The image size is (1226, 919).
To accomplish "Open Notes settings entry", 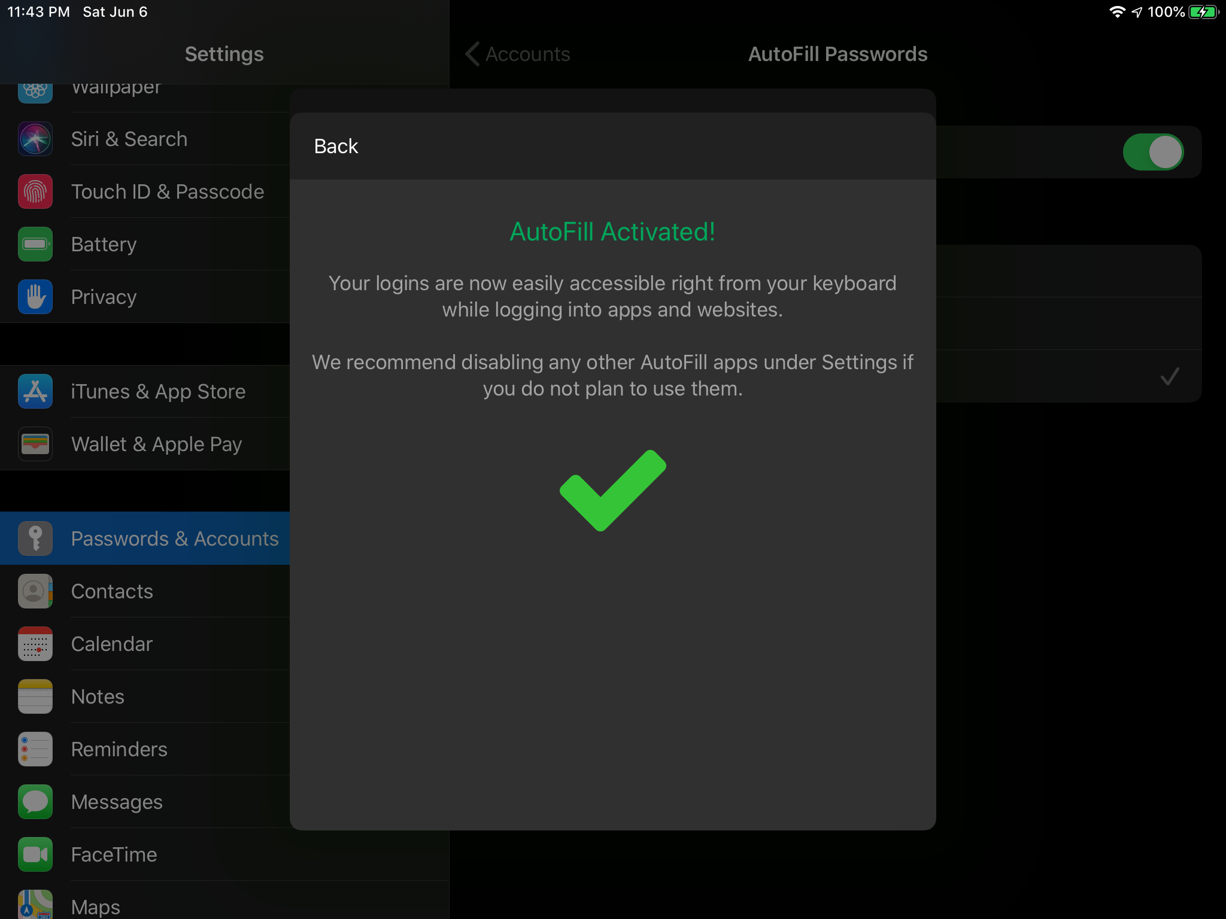I will point(98,696).
